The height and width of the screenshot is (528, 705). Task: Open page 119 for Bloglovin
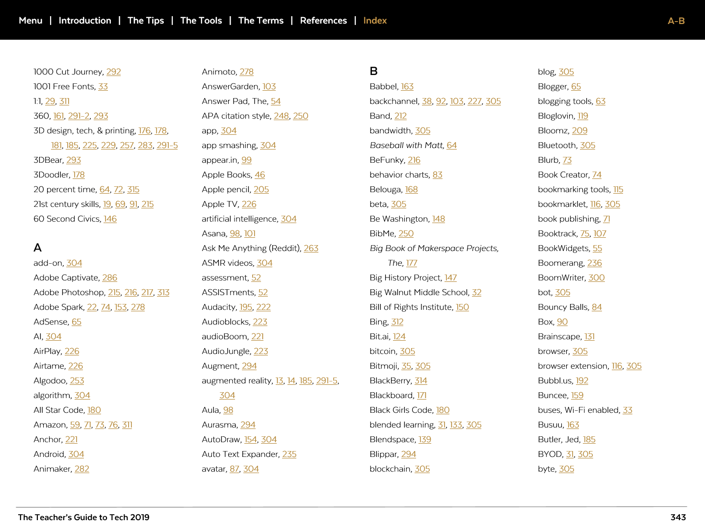coord(583,116)
